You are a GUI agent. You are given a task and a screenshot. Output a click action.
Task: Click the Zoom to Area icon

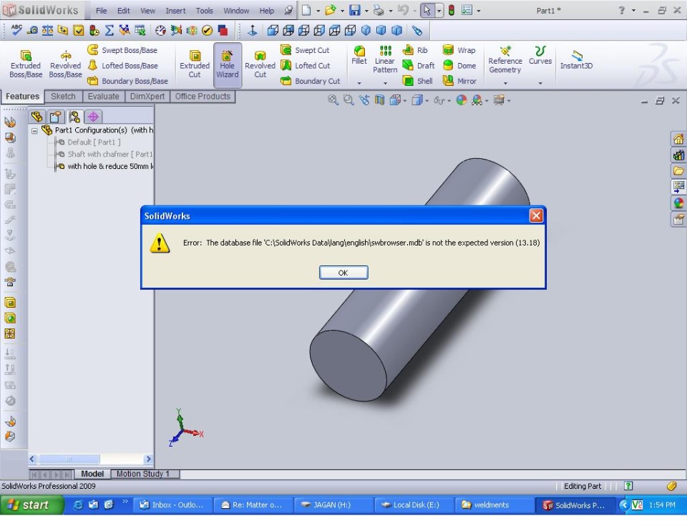[349, 100]
